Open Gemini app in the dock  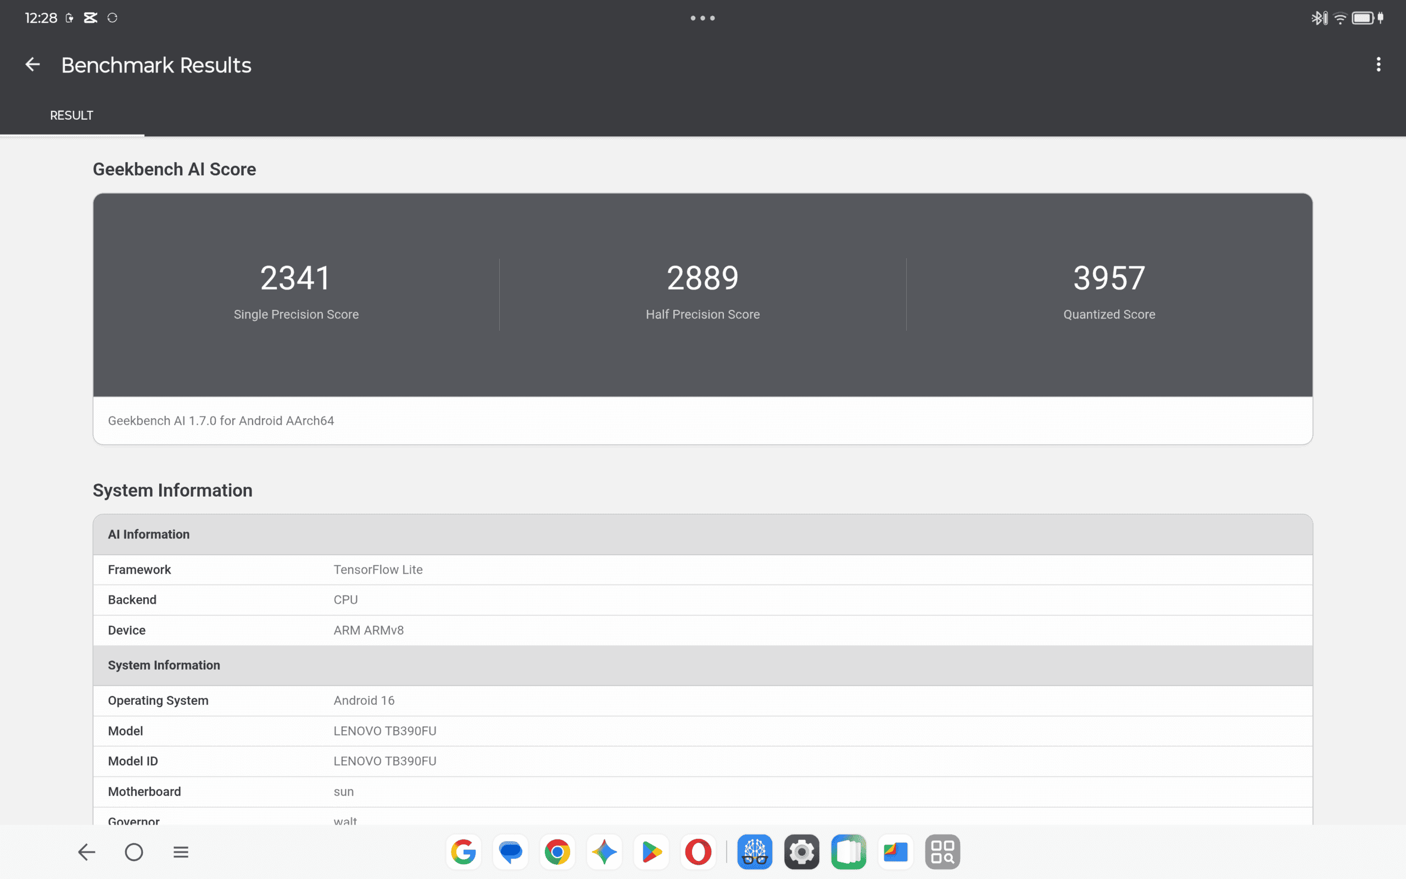click(x=604, y=852)
